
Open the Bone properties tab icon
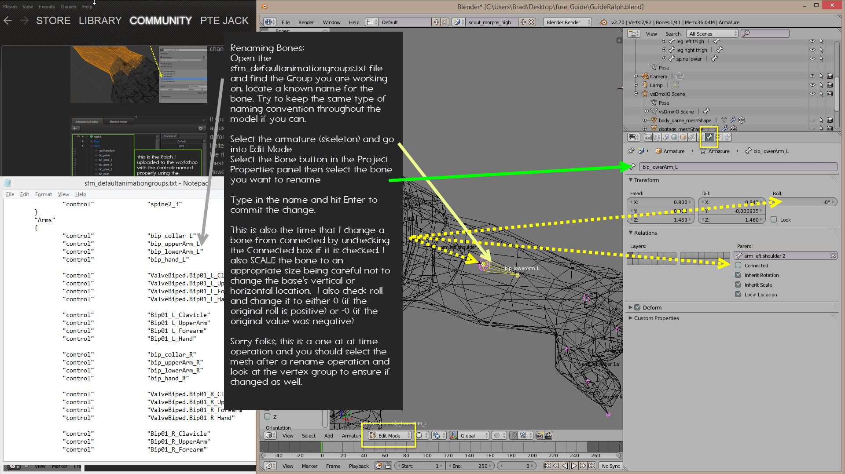709,137
